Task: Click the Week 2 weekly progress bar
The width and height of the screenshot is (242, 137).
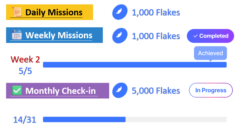Action: (135, 65)
